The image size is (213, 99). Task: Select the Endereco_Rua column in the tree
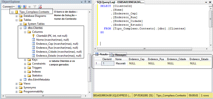tap(57, 48)
